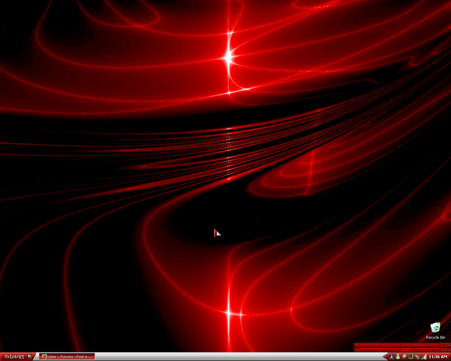Click the third-from-right button on lower player bar
This screenshot has height=361, width=451.
pos(441,350)
